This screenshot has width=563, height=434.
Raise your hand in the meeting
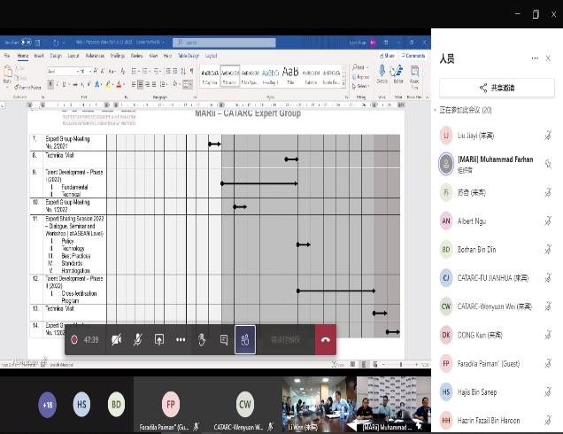click(x=203, y=339)
